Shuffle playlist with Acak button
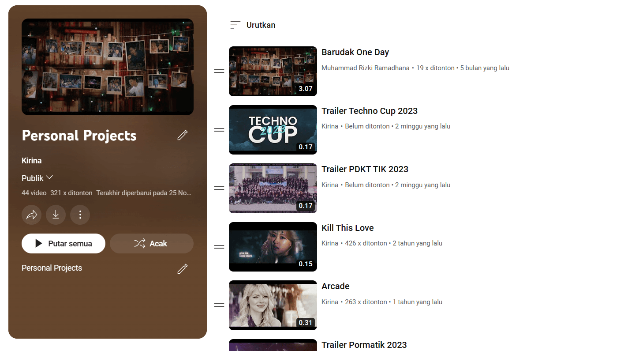Image resolution: width=639 pixels, height=351 pixels. 152,243
